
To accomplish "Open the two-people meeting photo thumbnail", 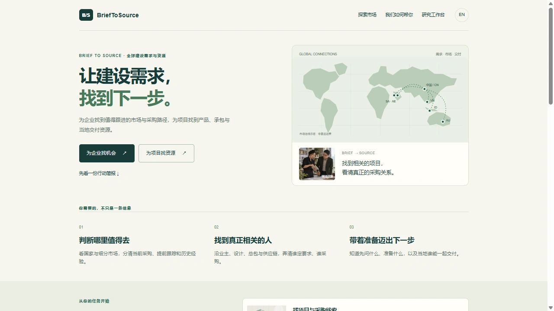I will [317, 164].
